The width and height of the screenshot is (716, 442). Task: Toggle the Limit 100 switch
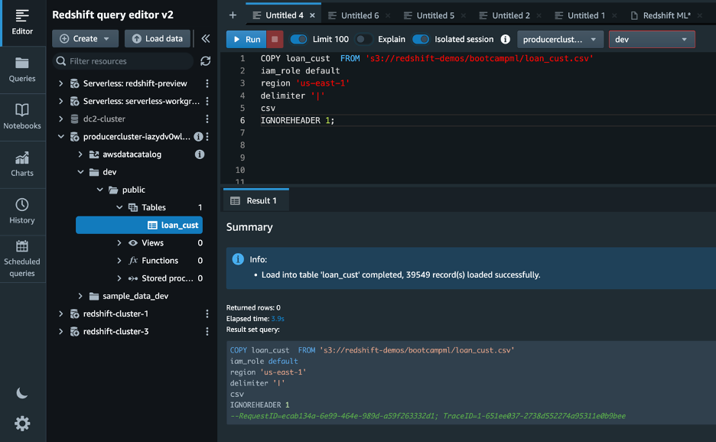point(298,39)
